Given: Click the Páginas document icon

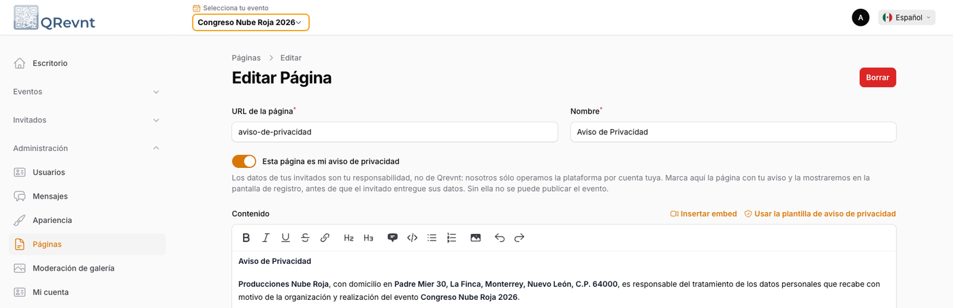Looking at the screenshot, I should point(20,244).
